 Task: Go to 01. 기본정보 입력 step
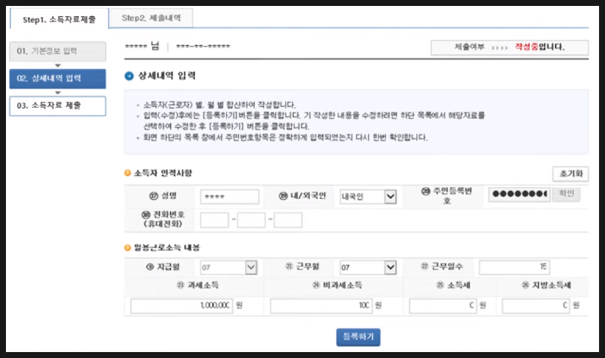click(x=57, y=52)
